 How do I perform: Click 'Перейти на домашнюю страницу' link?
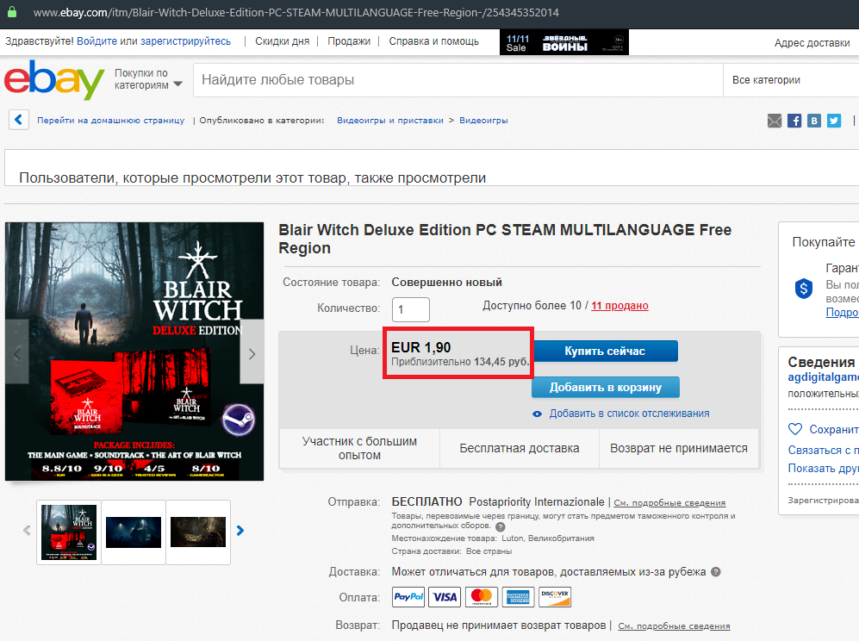(110, 121)
